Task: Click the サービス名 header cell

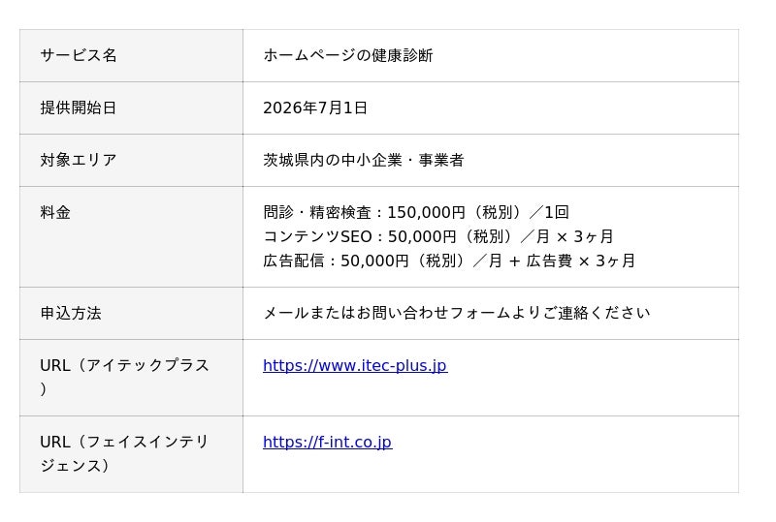Action: (131, 55)
